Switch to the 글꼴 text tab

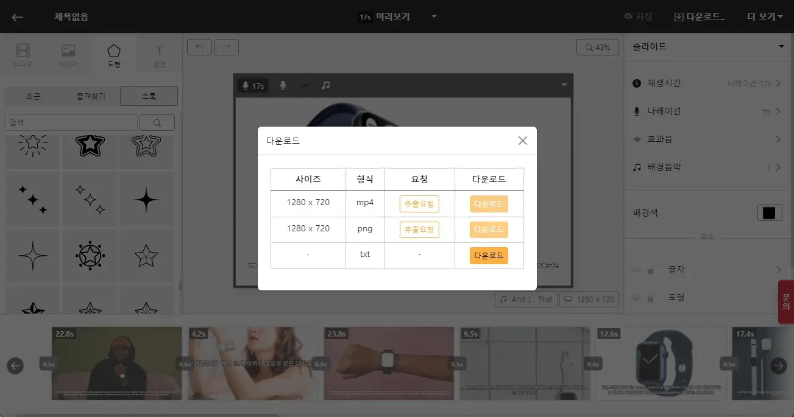[x=159, y=55]
